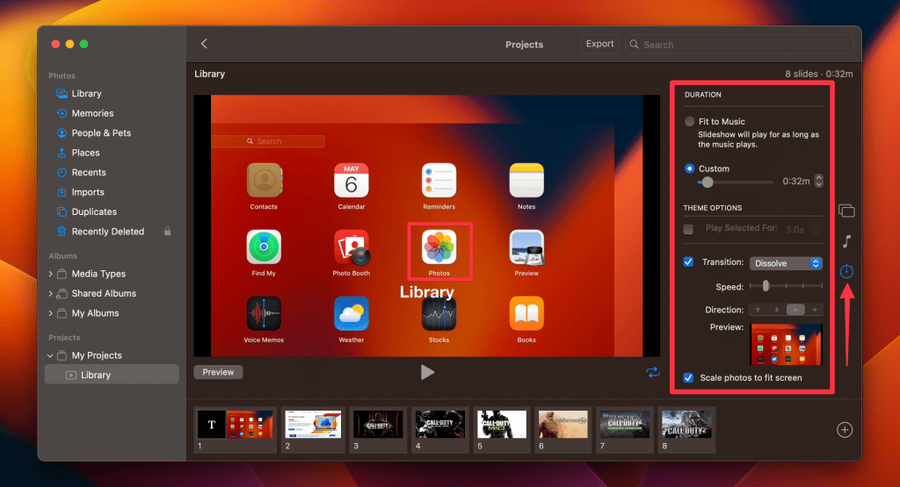Open the music note settings icon
900x487 pixels.
pyautogui.click(x=846, y=241)
